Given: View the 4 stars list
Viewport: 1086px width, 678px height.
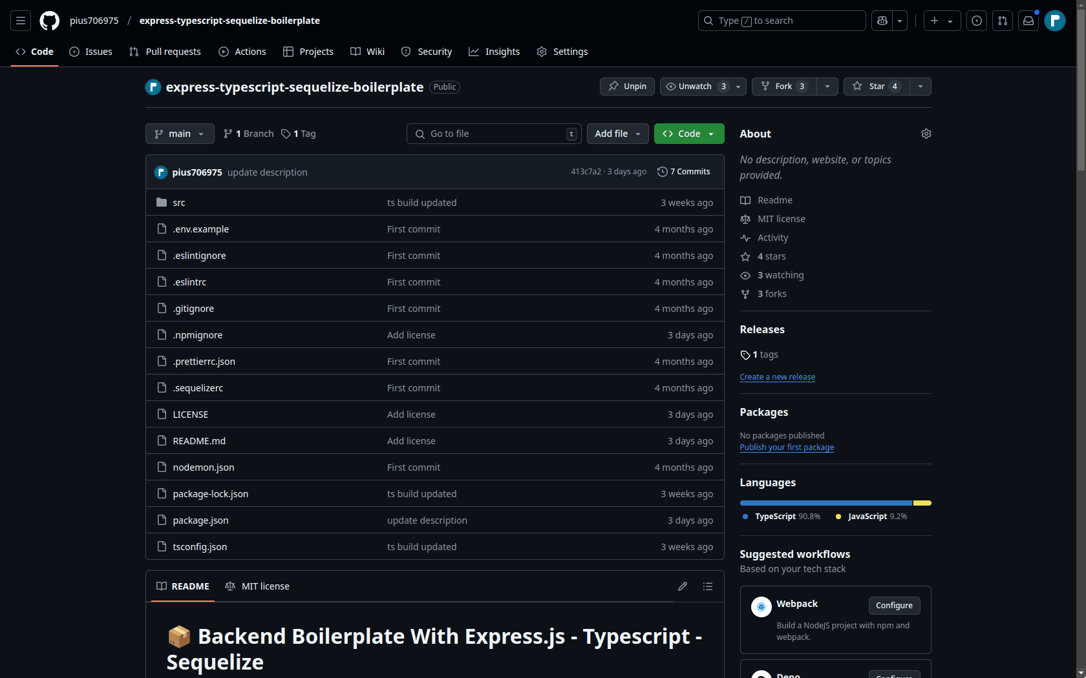Looking at the screenshot, I should point(763,256).
